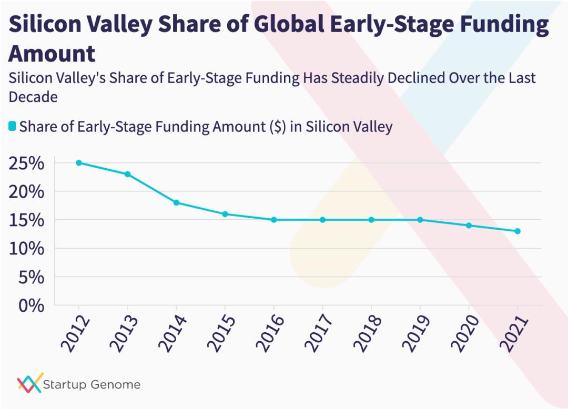Click the 2020 data point marker

pyautogui.click(x=469, y=226)
